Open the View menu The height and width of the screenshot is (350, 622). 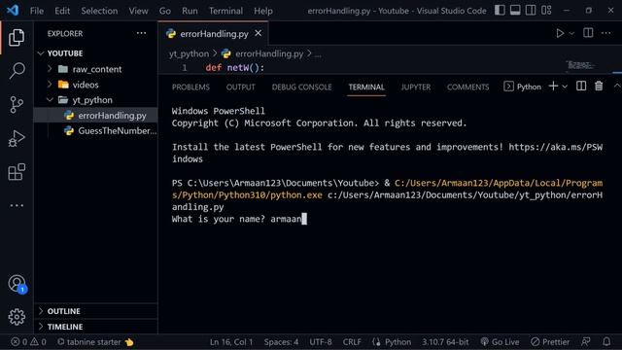tap(138, 11)
